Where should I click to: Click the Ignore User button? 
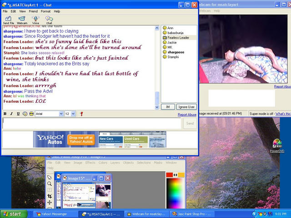186,107
